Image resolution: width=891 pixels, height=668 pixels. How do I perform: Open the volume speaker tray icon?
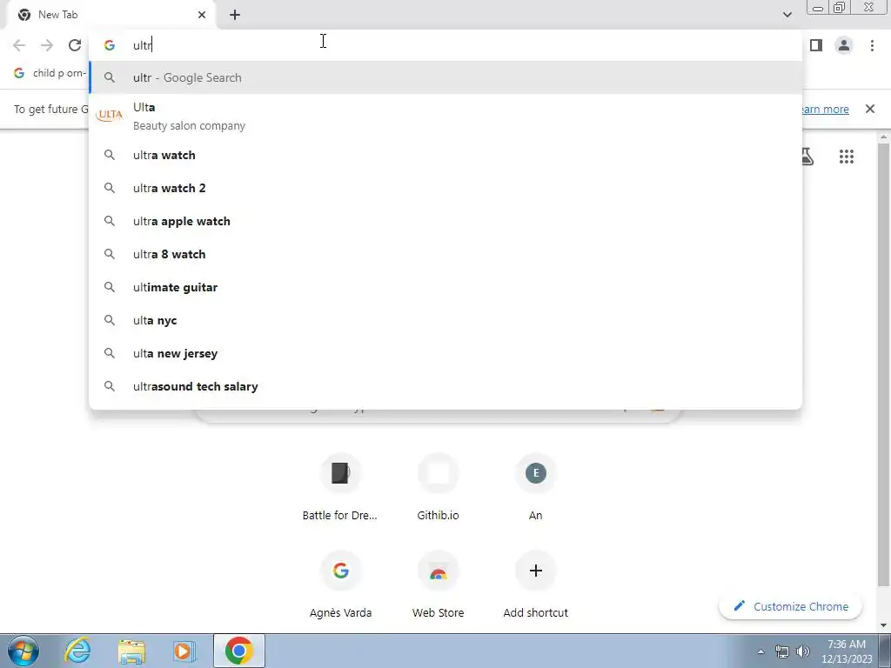(802, 651)
